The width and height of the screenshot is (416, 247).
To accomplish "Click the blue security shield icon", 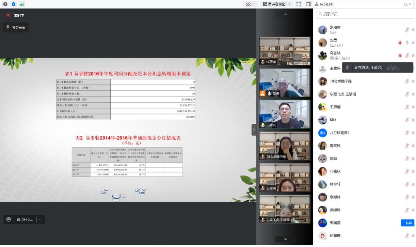I will point(13,4).
